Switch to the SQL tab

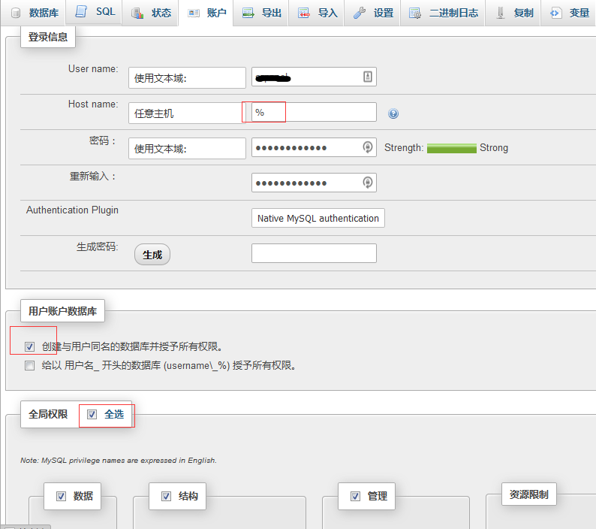(96, 13)
